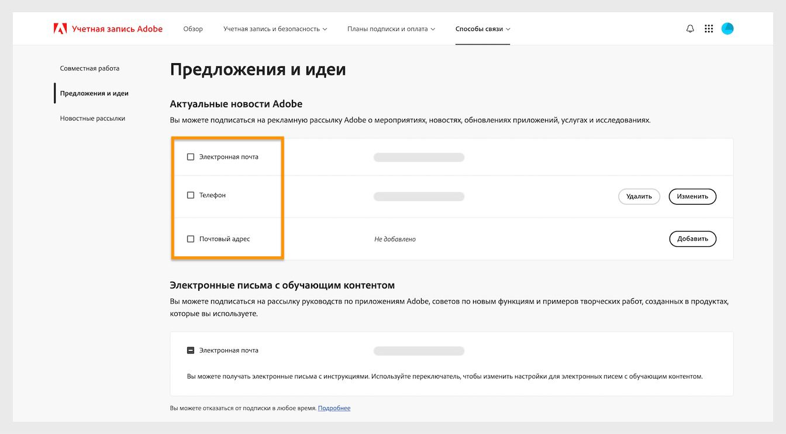Open the Подробнее link at the bottom
The height and width of the screenshot is (434, 786).
coord(334,408)
